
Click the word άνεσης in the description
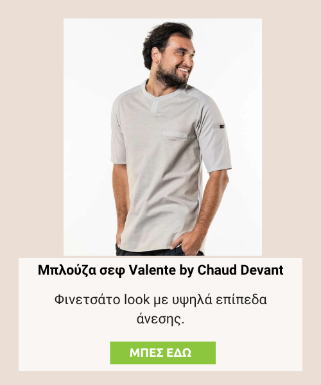coord(160,319)
